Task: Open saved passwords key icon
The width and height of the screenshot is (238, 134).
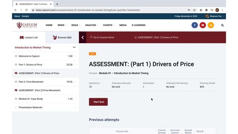Action: pyautogui.click(x=189, y=10)
